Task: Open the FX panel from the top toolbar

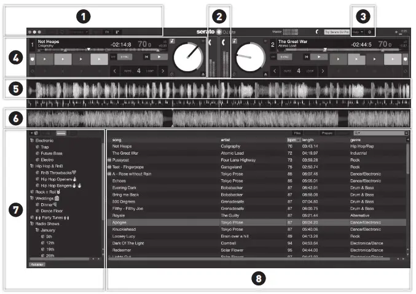Action: pyautogui.click(x=107, y=32)
